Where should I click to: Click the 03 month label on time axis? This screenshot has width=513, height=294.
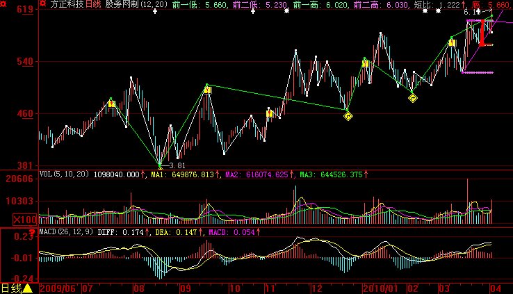pos(444,288)
